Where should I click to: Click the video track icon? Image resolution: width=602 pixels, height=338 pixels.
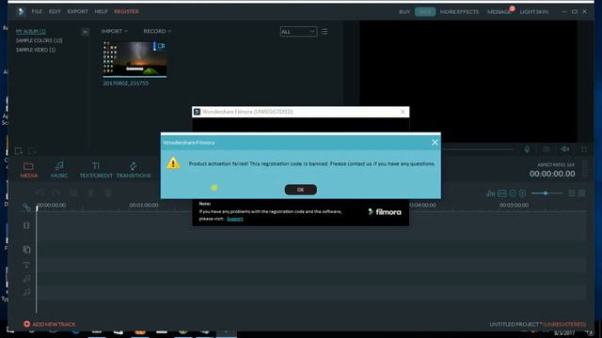click(26, 225)
